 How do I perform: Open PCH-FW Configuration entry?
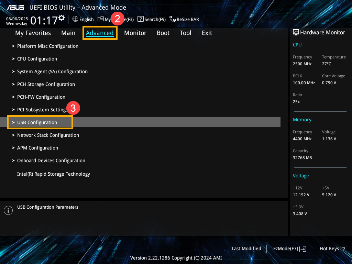point(41,97)
